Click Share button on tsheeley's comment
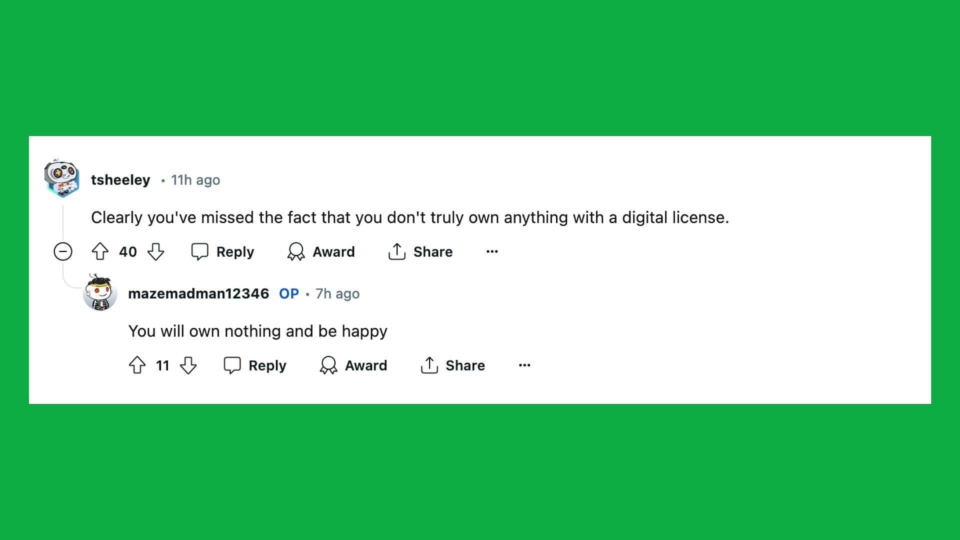960x540 pixels. (420, 251)
